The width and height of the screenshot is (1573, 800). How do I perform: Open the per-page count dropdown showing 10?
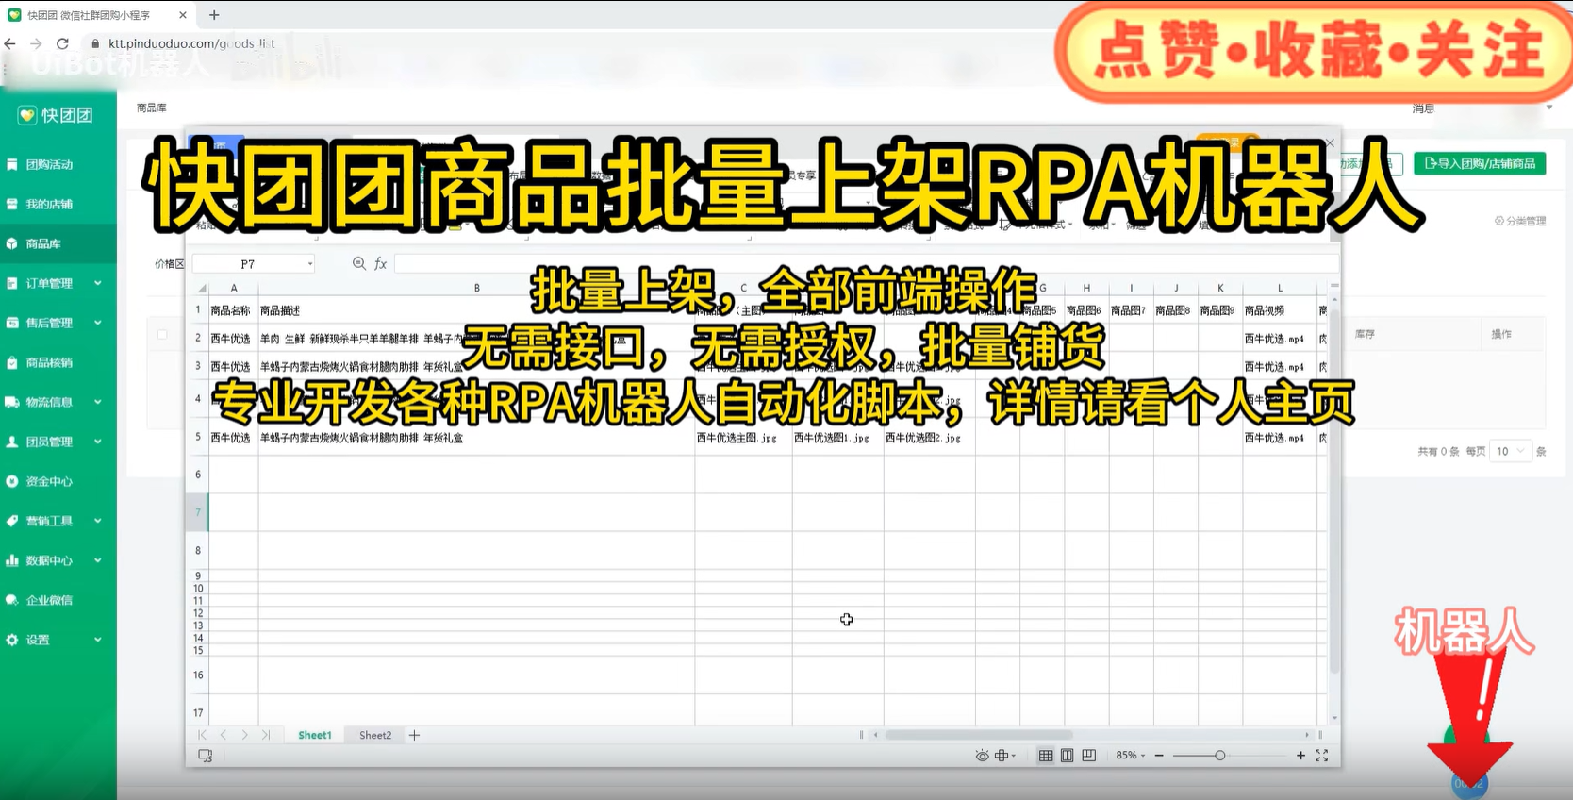click(1510, 451)
